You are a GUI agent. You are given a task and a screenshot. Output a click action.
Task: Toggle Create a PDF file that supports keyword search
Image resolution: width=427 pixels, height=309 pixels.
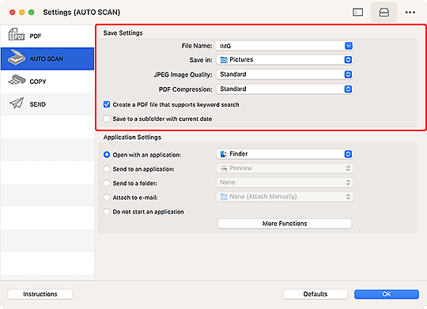[107, 104]
